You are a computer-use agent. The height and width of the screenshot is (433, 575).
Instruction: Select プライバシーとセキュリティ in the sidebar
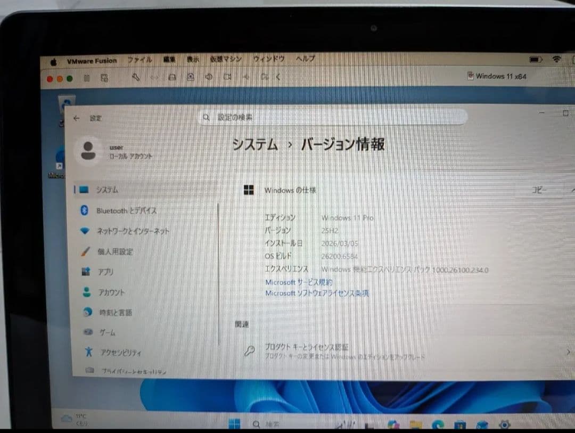pos(145,371)
